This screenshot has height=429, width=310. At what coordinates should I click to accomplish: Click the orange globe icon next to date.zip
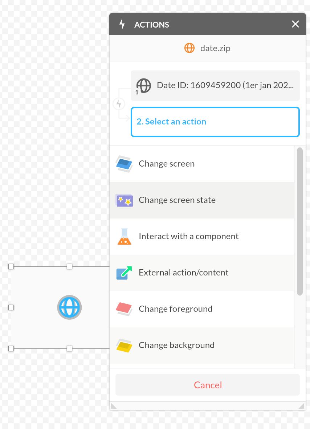coord(189,48)
